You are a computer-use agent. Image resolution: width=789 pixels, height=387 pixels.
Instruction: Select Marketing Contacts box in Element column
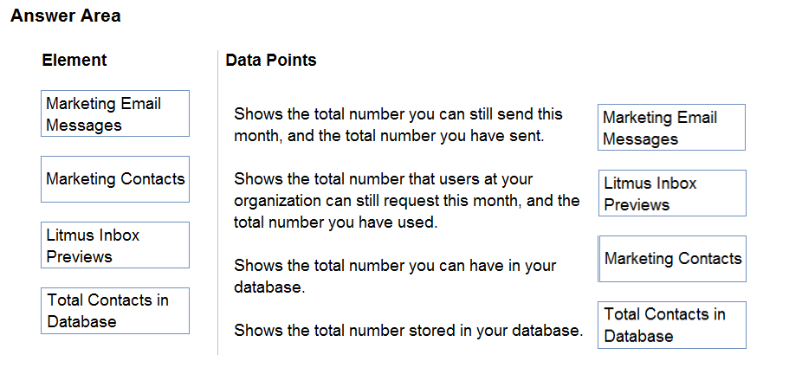[115, 179]
